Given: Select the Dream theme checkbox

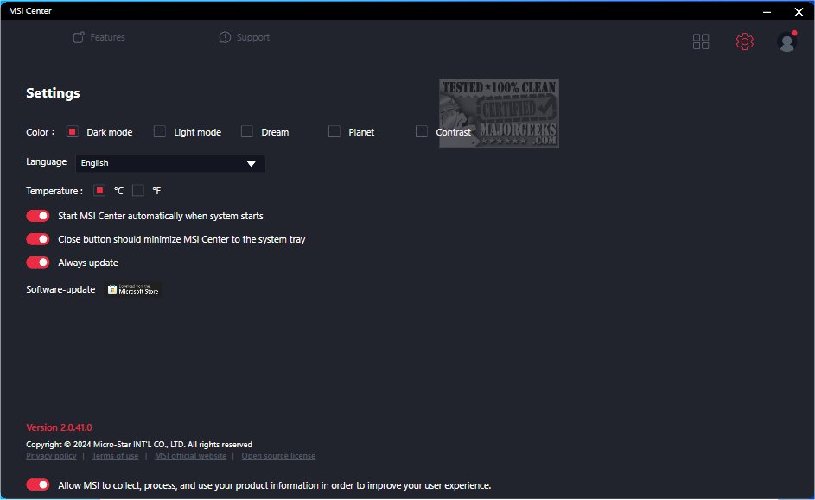Looking at the screenshot, I should pos(247,132).
